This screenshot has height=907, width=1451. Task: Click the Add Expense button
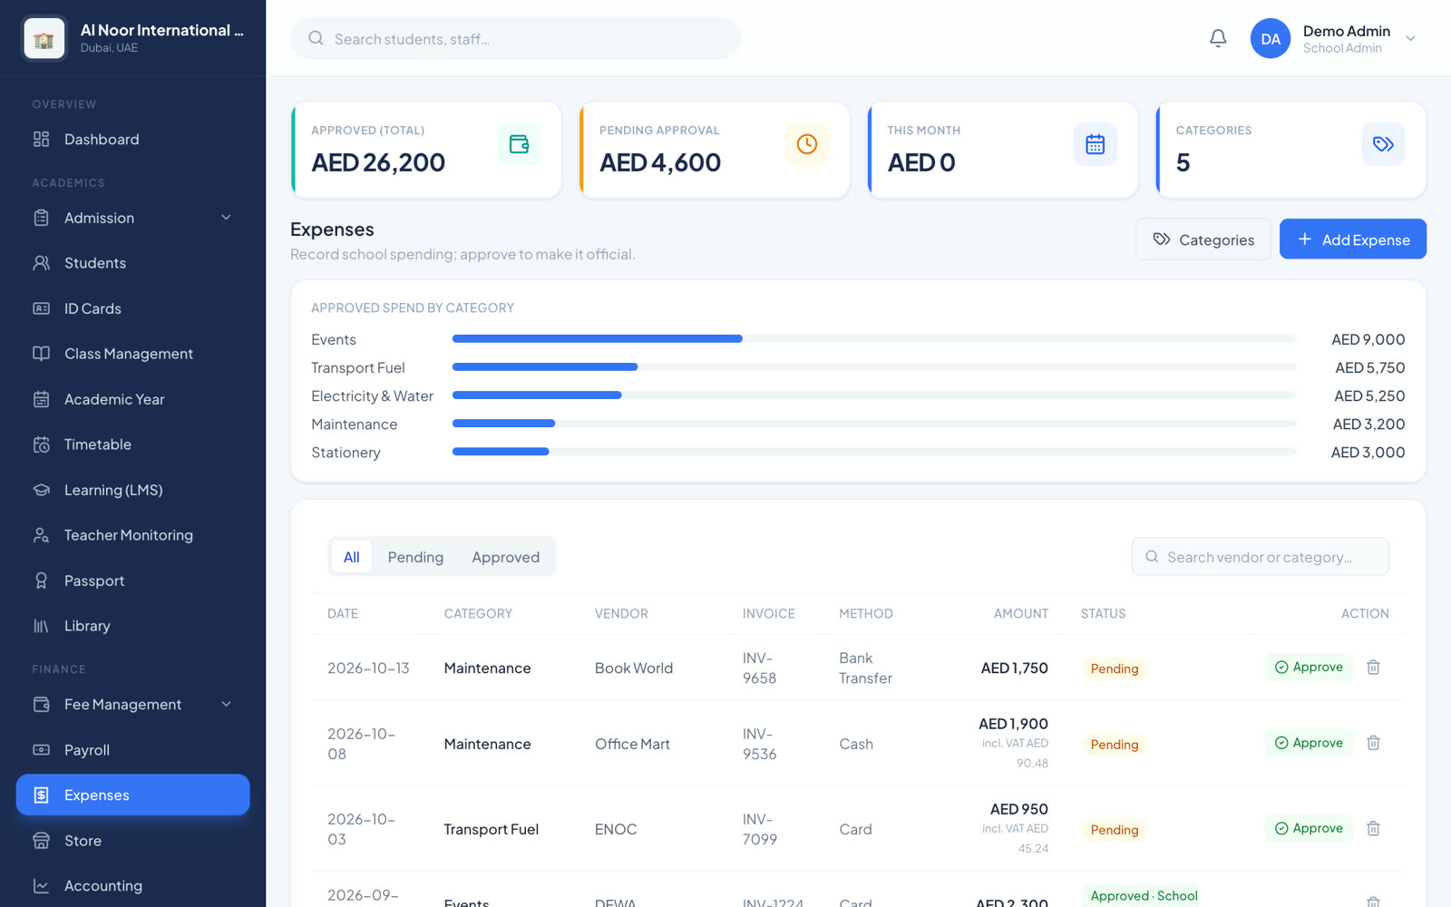[x=1352, y=239]
